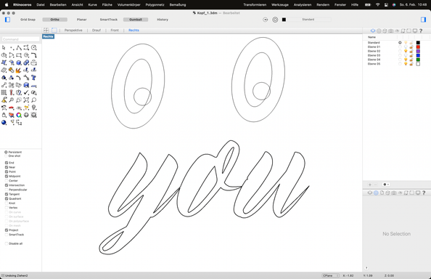Open the check mark tool
Screen dimensions: 431x279
pyautogui.click(x=26, y=93)
